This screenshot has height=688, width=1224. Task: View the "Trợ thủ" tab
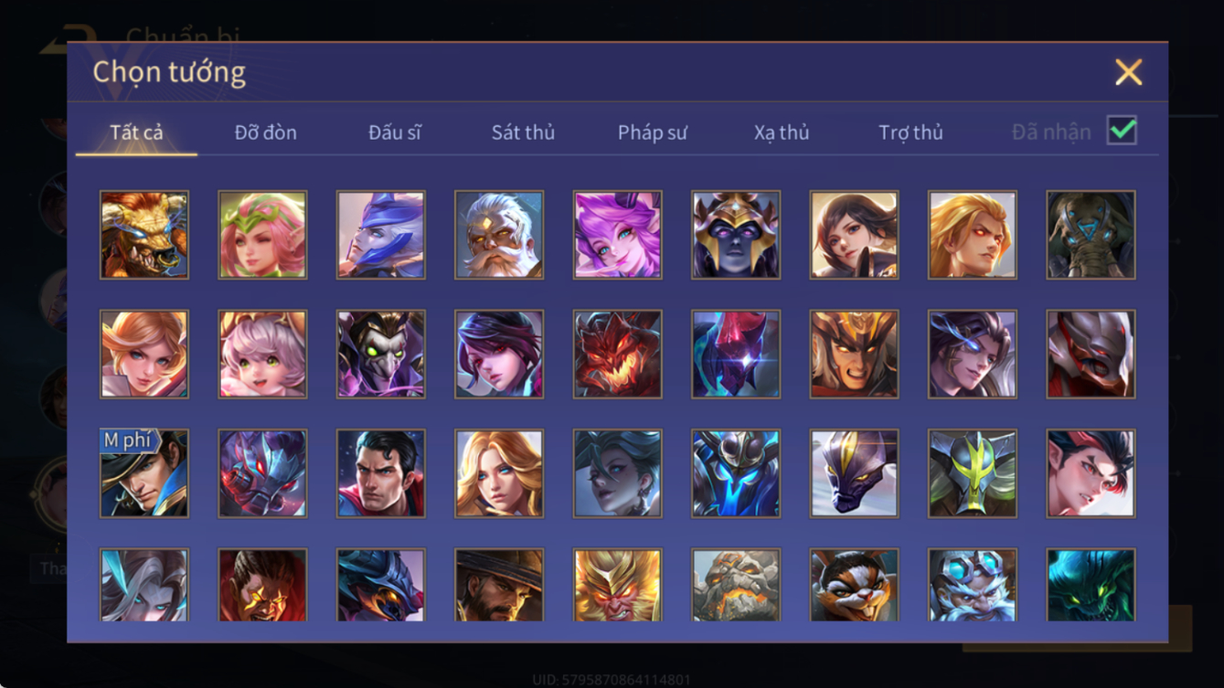(910, 132)
